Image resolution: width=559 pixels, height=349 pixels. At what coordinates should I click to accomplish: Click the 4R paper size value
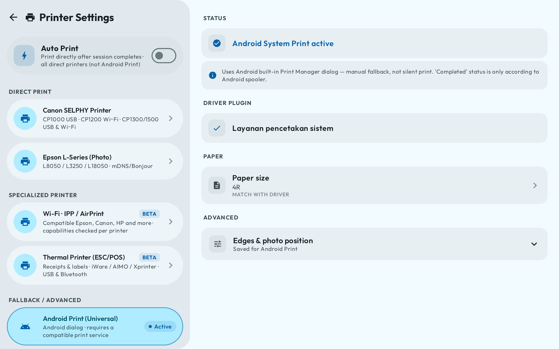[x=236, y=187]
